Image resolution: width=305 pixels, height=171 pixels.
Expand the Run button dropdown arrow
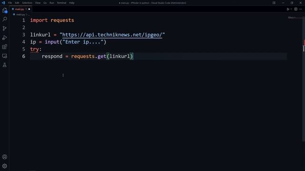pyautogui.click(x=291, y=9)
